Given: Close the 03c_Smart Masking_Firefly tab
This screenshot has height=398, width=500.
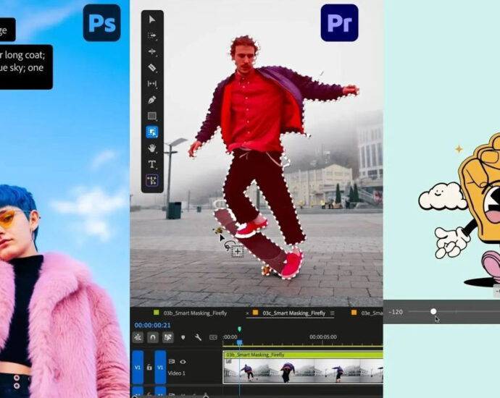Looking at the screenshot, I should tap(247, 313).
